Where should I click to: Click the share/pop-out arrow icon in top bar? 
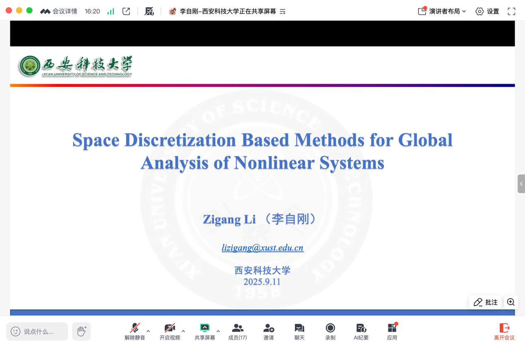(x=126, y=11)
